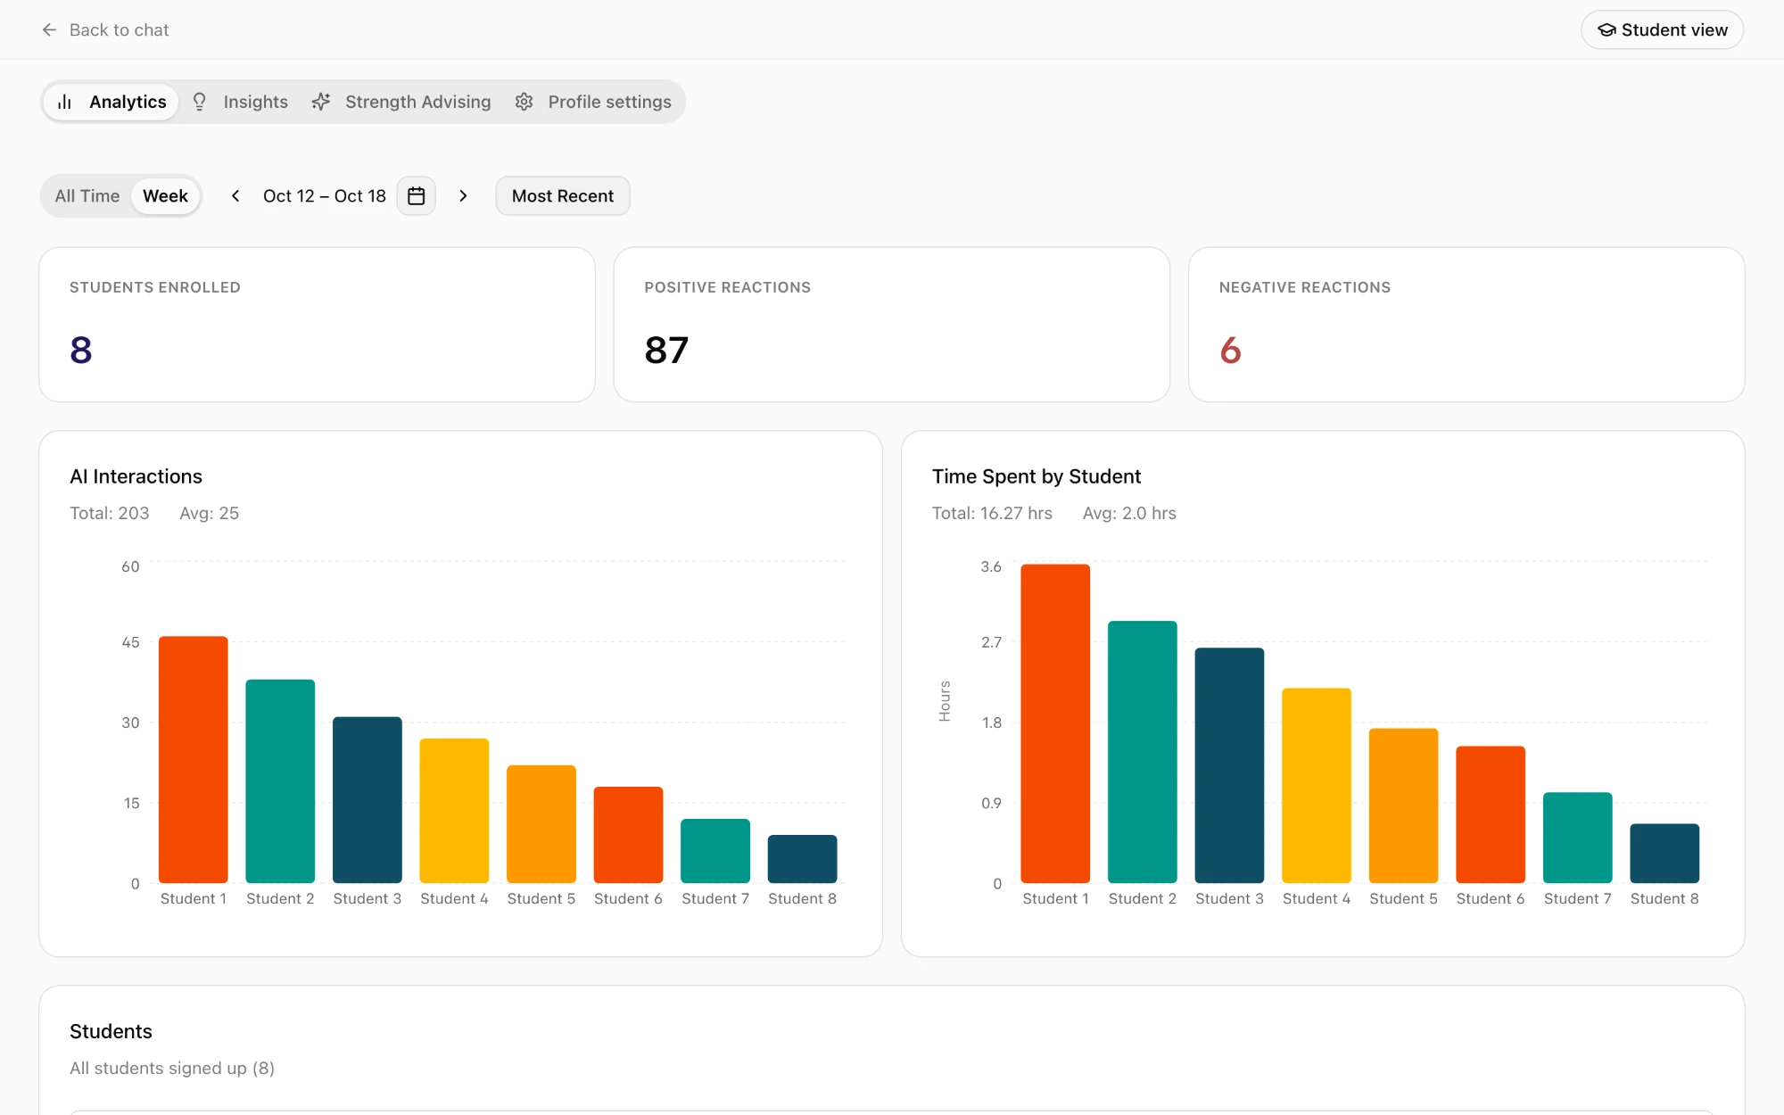The width and height of the screenshot is (1784, 1115).
Task: Click Student 2 bar in AI Interactions chart
Action: point(280,781)
